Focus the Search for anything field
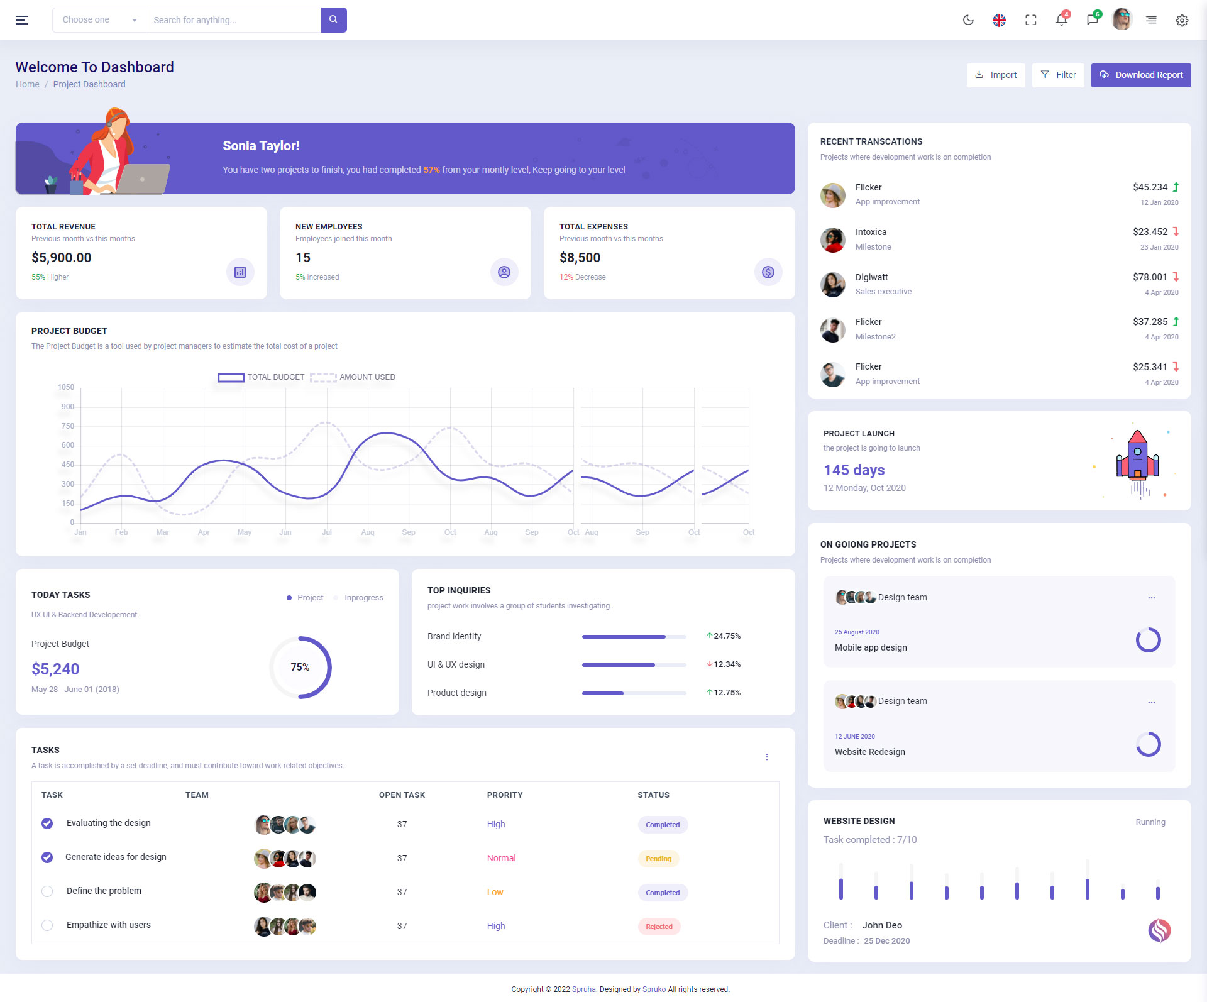 coord(233,20)
